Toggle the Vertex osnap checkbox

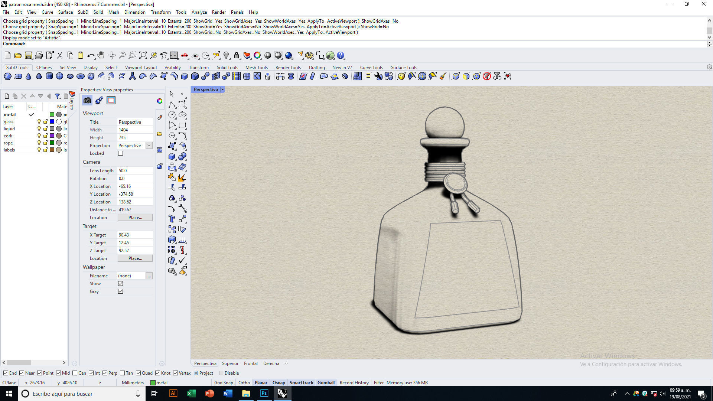175,373
